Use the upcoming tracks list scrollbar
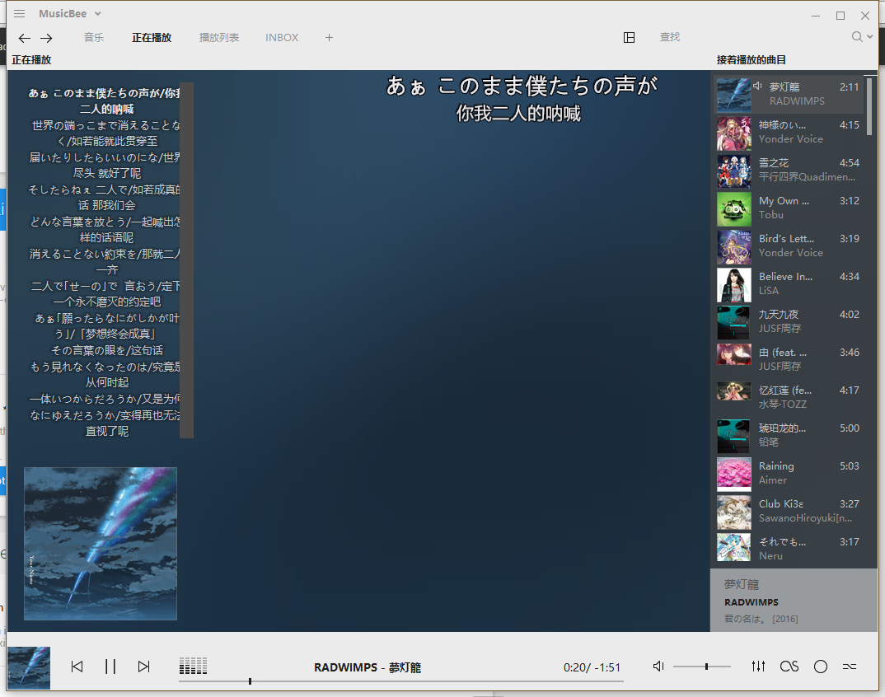Image resolution: width=885 pixels, height=697 pixels. [869, 106]
